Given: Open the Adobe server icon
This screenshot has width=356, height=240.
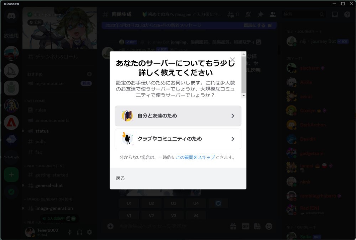Looking at the screenshot, I should (11, 122).
